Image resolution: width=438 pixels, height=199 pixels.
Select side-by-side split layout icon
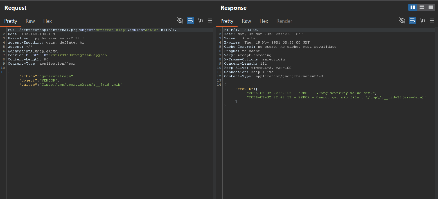coord(413,7)
